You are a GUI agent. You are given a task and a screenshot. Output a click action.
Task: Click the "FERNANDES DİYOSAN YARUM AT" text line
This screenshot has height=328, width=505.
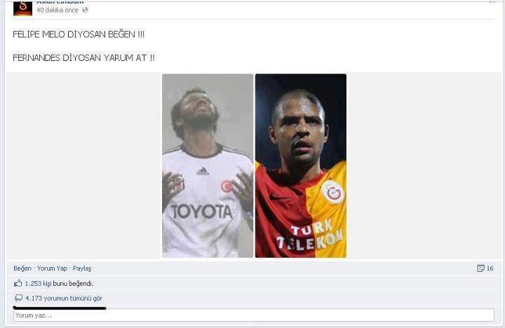pos(83,58)
